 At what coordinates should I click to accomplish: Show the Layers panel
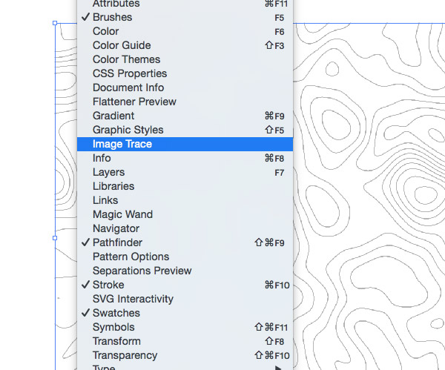pos(109,172)
